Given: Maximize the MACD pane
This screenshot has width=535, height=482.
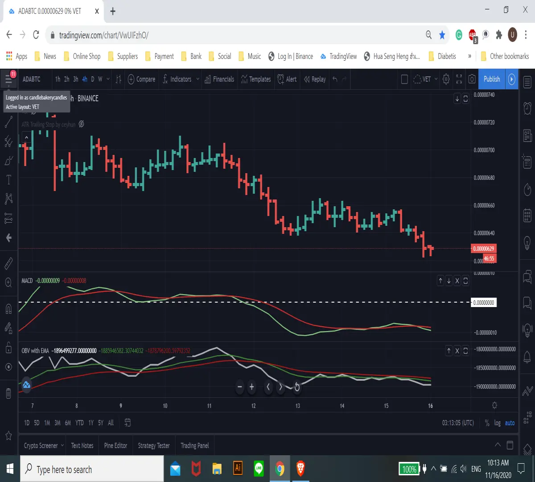Looking at the screenshot, I should (x=465, y=281).
